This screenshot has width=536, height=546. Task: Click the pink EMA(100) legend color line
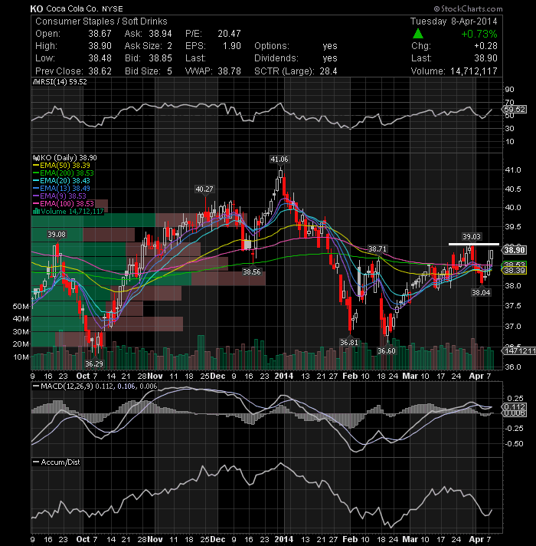[36, 204]
